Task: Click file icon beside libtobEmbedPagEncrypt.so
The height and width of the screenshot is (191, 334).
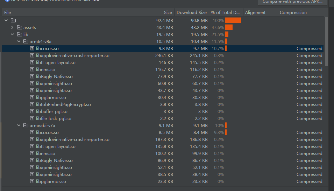Action: point(32,105)
